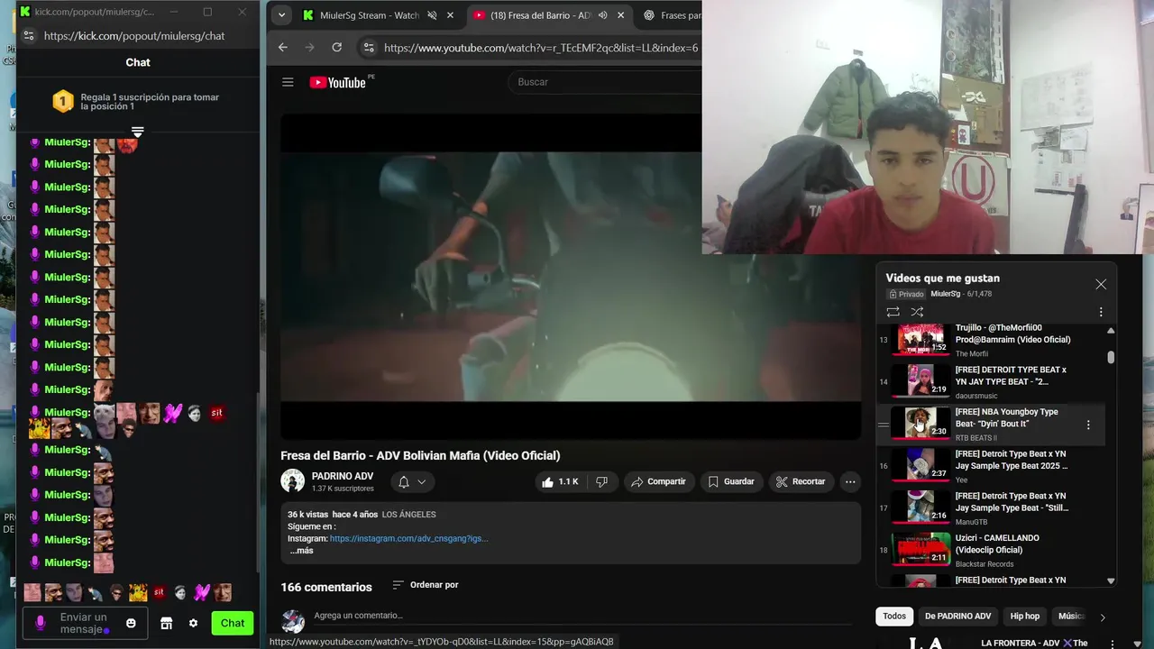Open the YouTube hamburger guide menu
This screenshot has width=1154, height=649.
288,82
